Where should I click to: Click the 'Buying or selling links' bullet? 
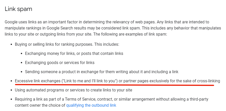67,44
